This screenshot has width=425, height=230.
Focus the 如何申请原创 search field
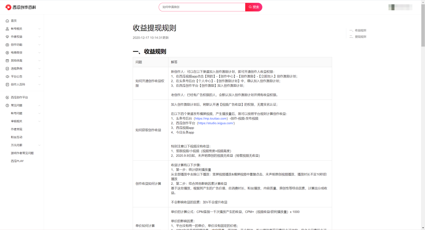(202, 7)
